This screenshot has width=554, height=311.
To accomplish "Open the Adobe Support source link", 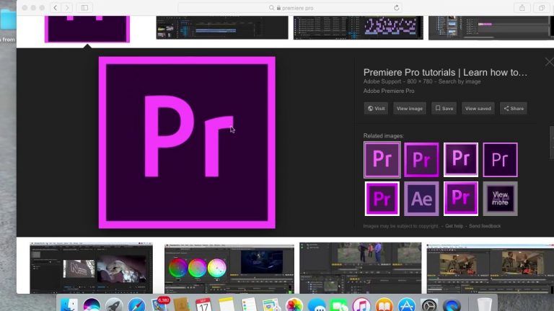I will [382, 81].
